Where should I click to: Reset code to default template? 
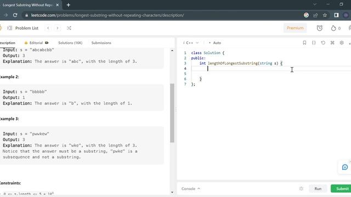pos(323,43)
